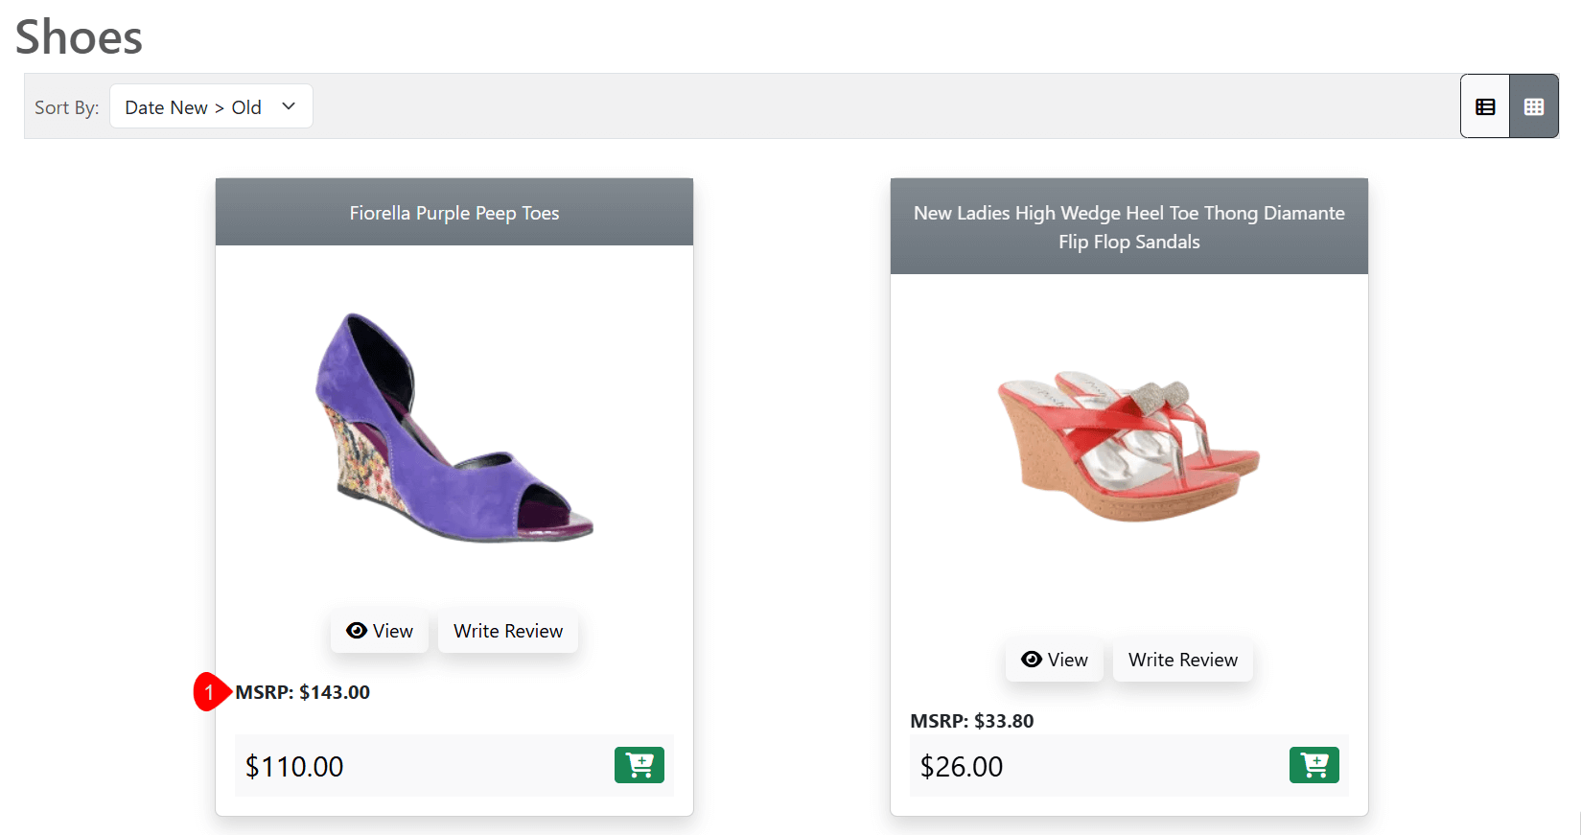Click the eye icon for Fiorella Peep Toes
This screenshot has height=835, width=1581.
[x=357, y=631]
